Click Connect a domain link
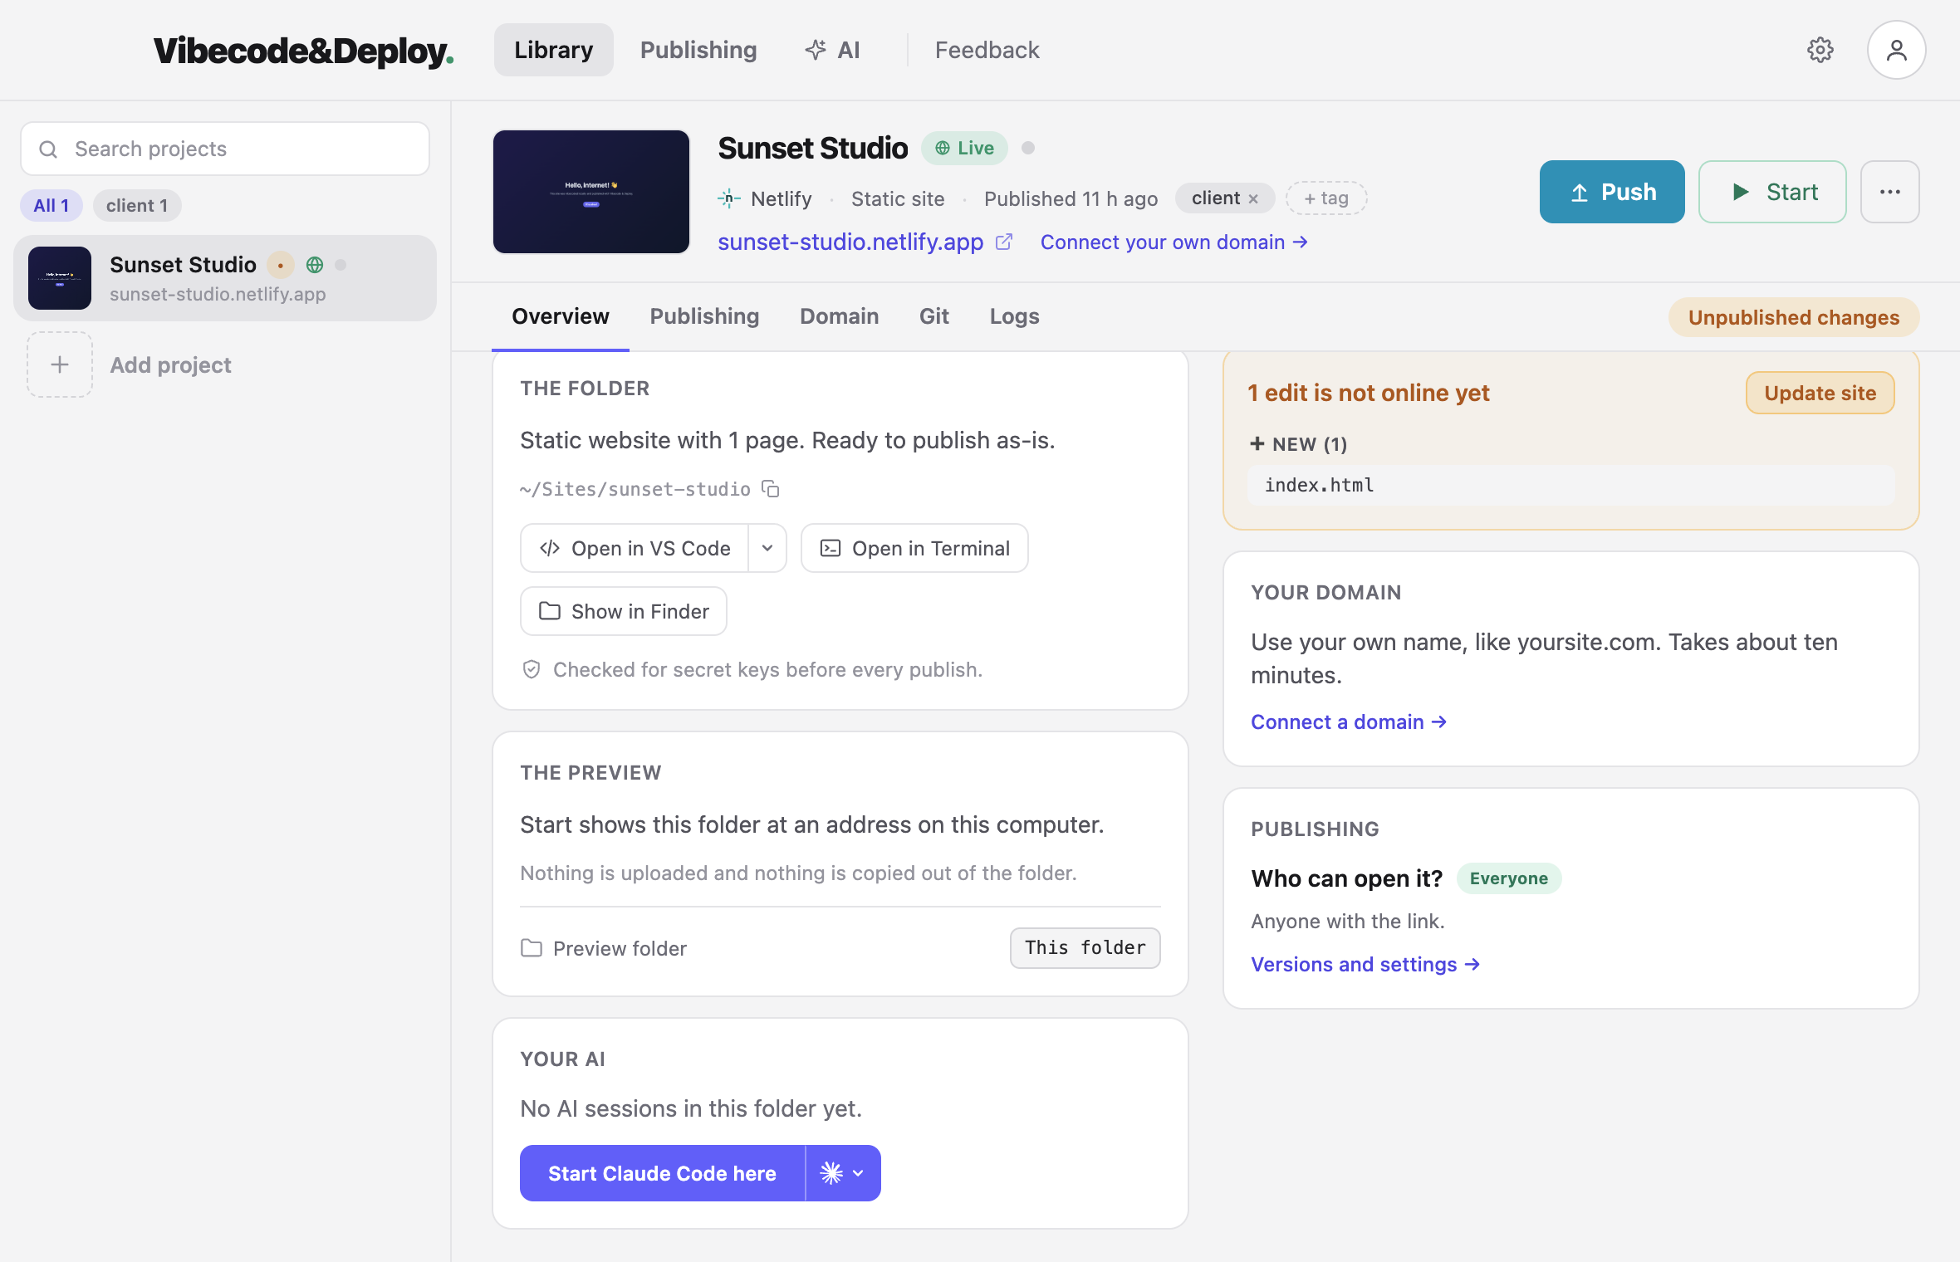The image size is (1960, 1262). pyautogui.click(x=1349, y=721)
